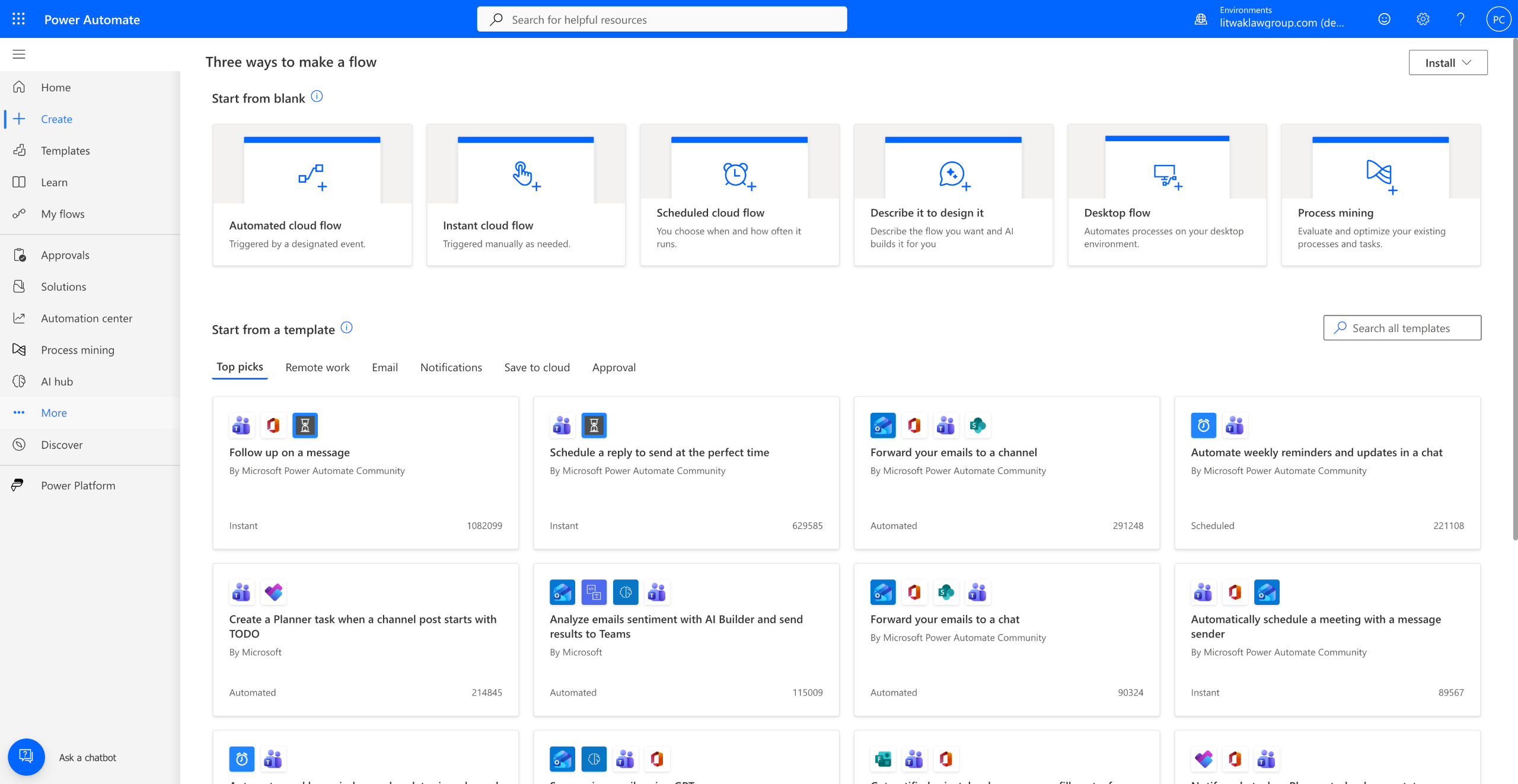This screenshot has width=1518, height=784.
Task: Choose the Describe it to design it card
Action: point(953,195)
